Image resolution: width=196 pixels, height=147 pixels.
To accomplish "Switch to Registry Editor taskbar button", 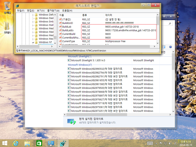I will [x=63, y=143].
